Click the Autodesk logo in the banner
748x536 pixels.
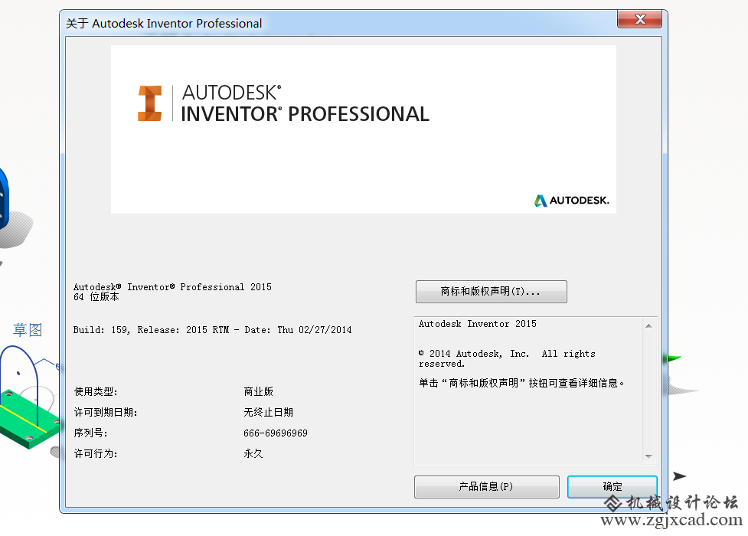tap(571, 201)
